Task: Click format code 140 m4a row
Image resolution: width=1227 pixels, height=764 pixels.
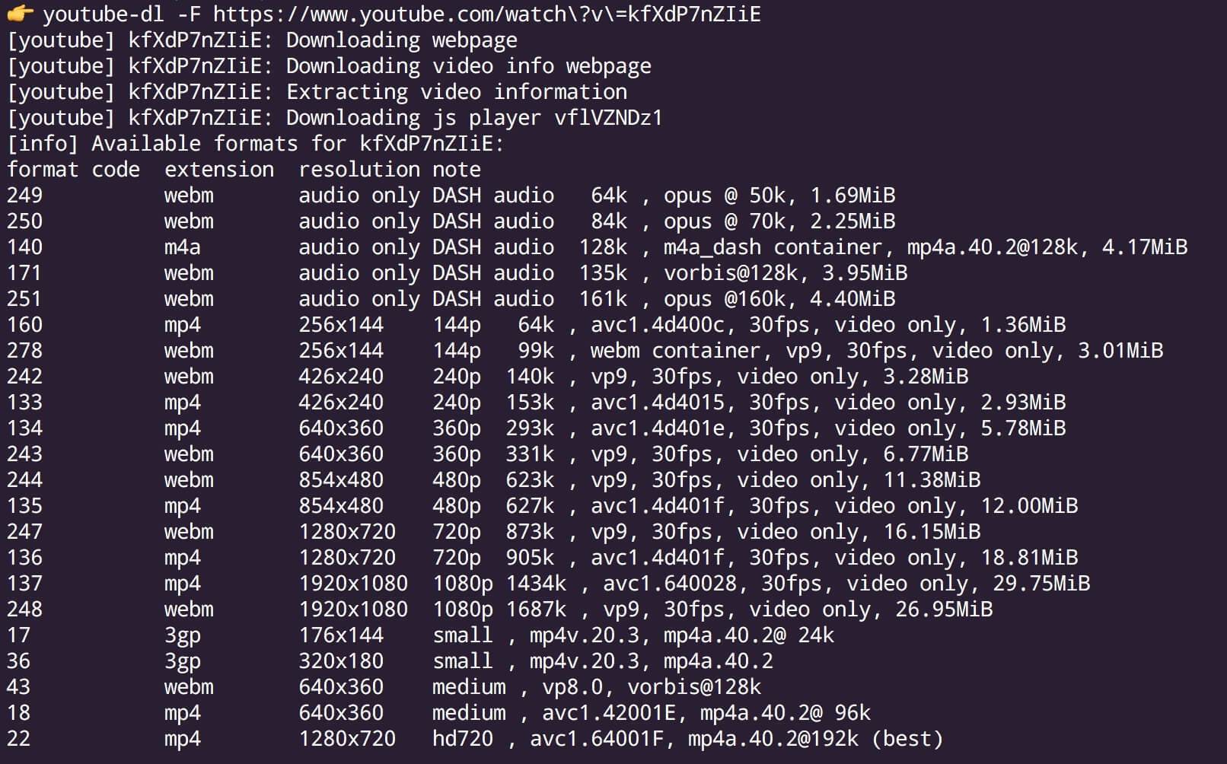Action: tap(598, 247)
